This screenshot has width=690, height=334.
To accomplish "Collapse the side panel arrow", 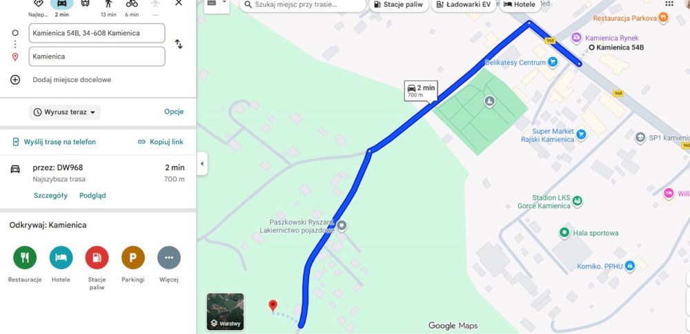I will [202, 163].
